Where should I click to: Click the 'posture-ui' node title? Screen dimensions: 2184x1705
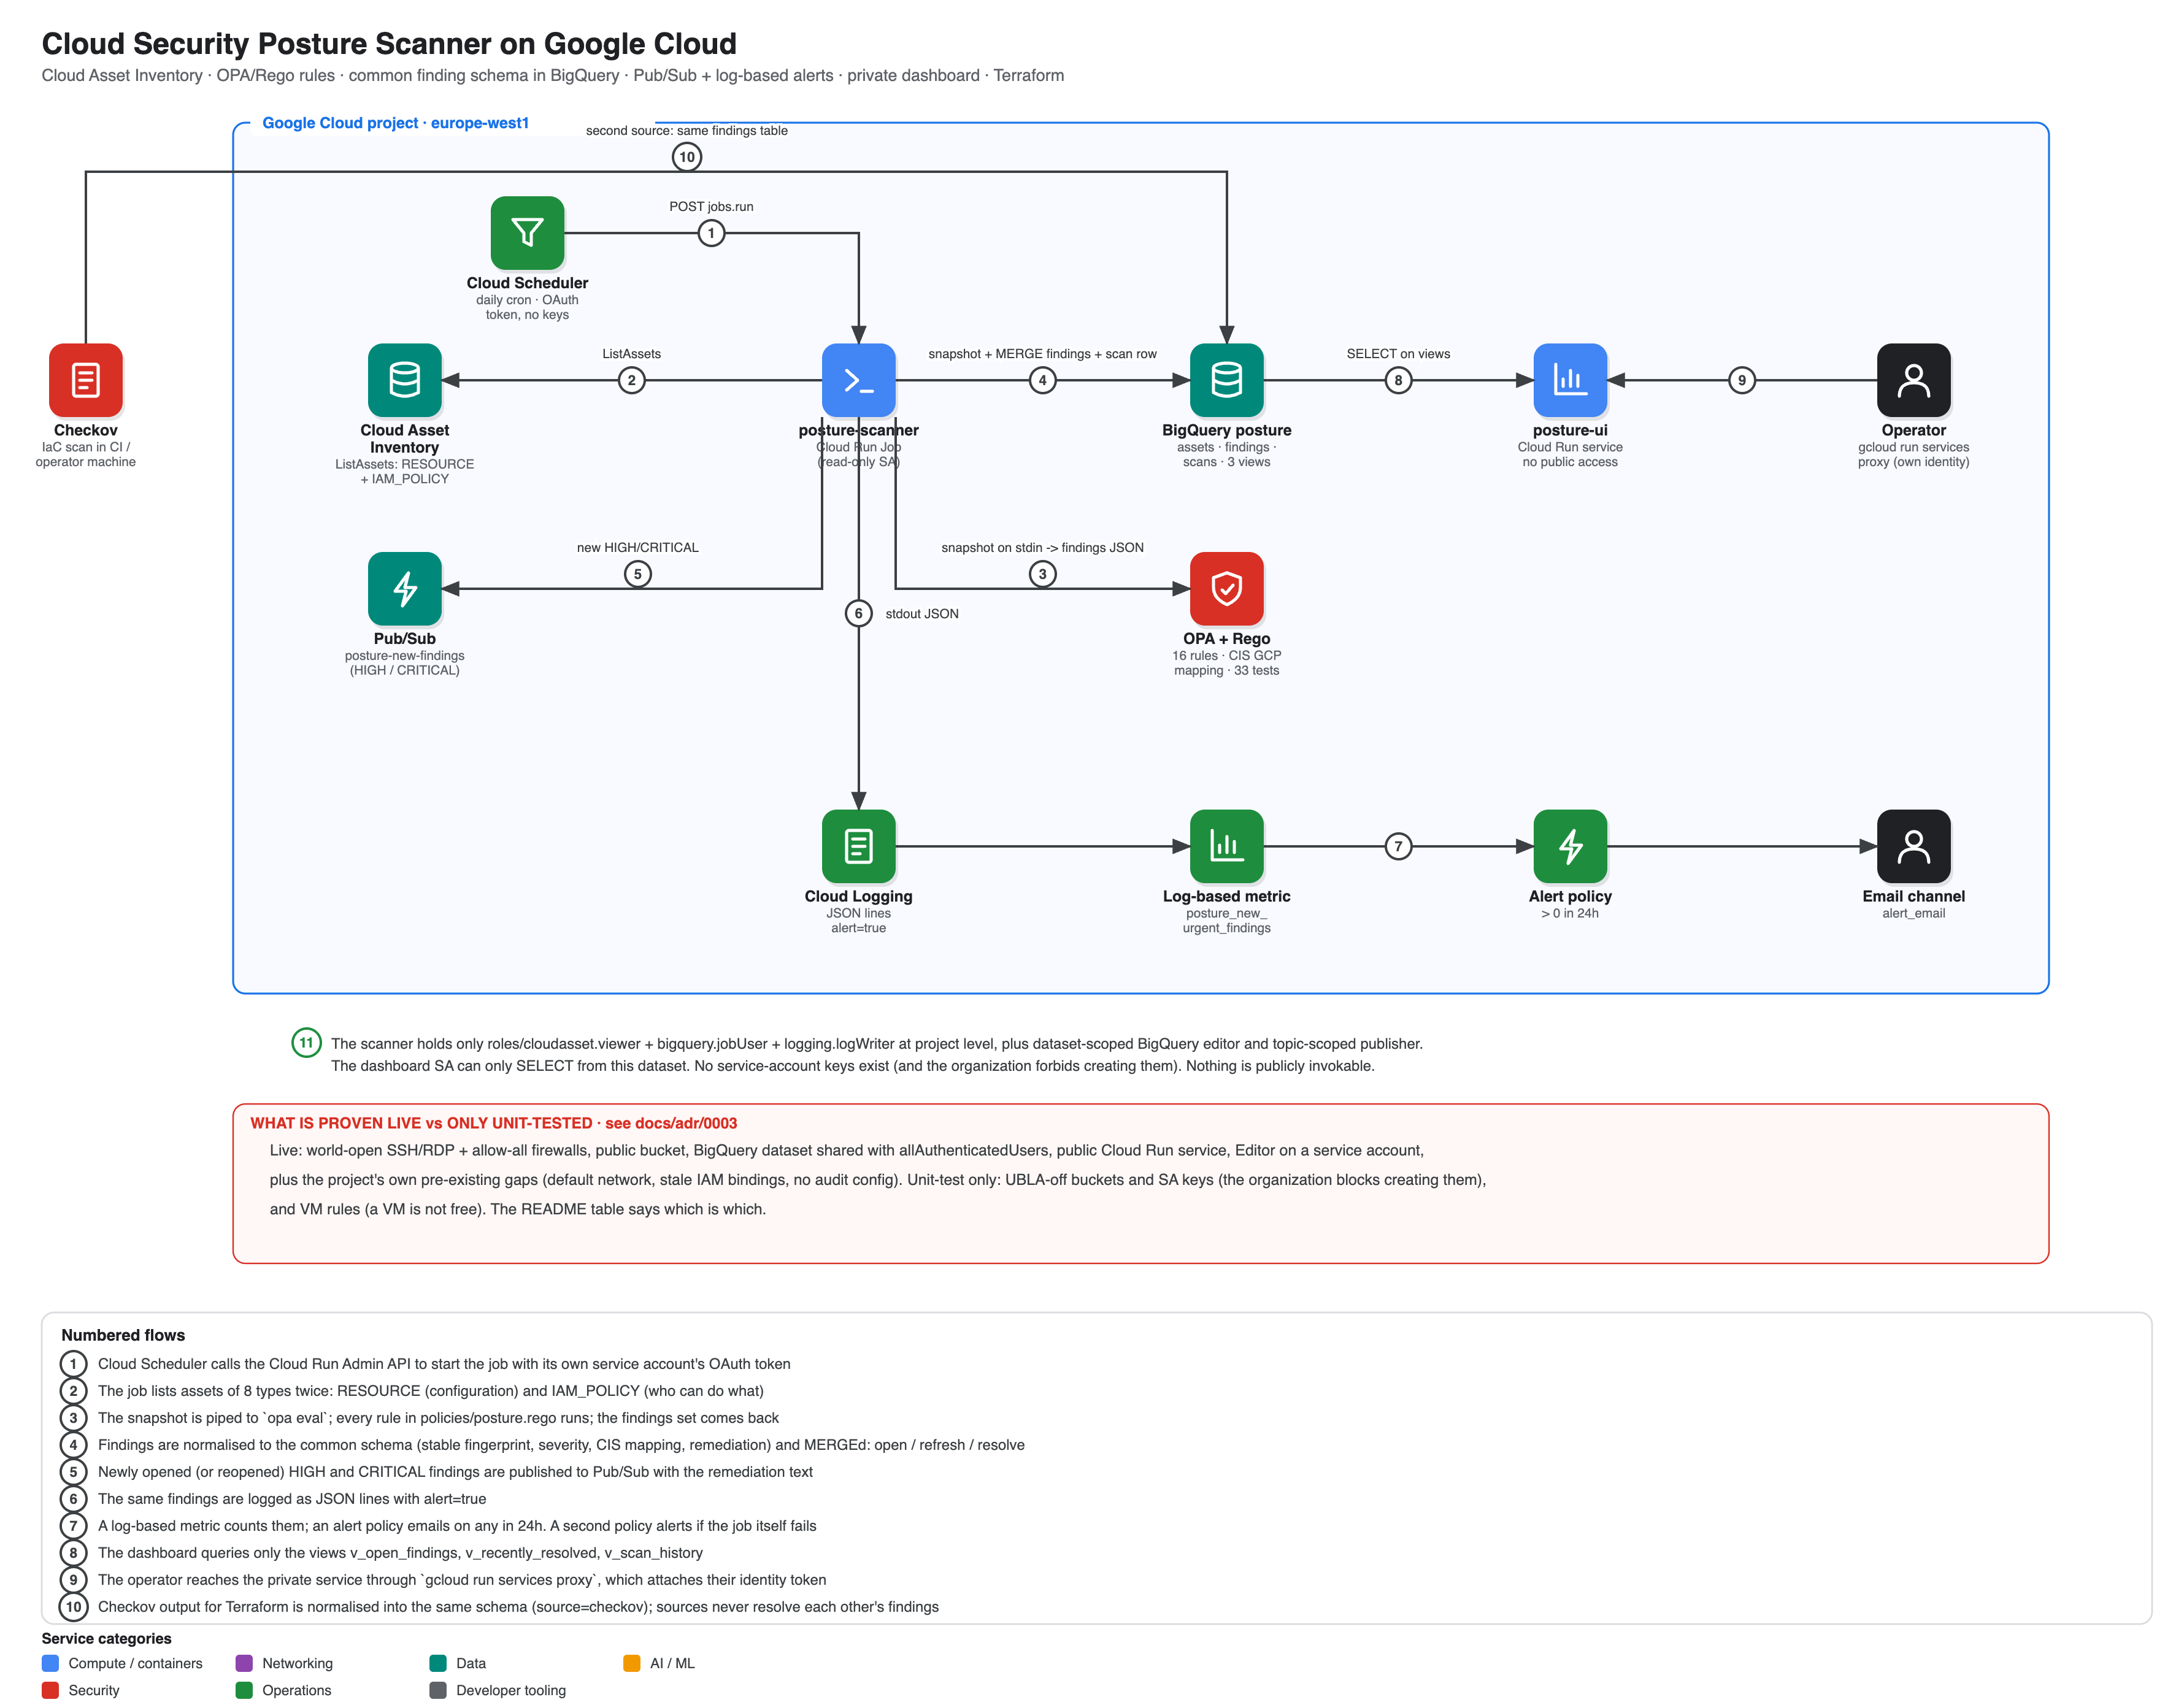pos(1570,430)
